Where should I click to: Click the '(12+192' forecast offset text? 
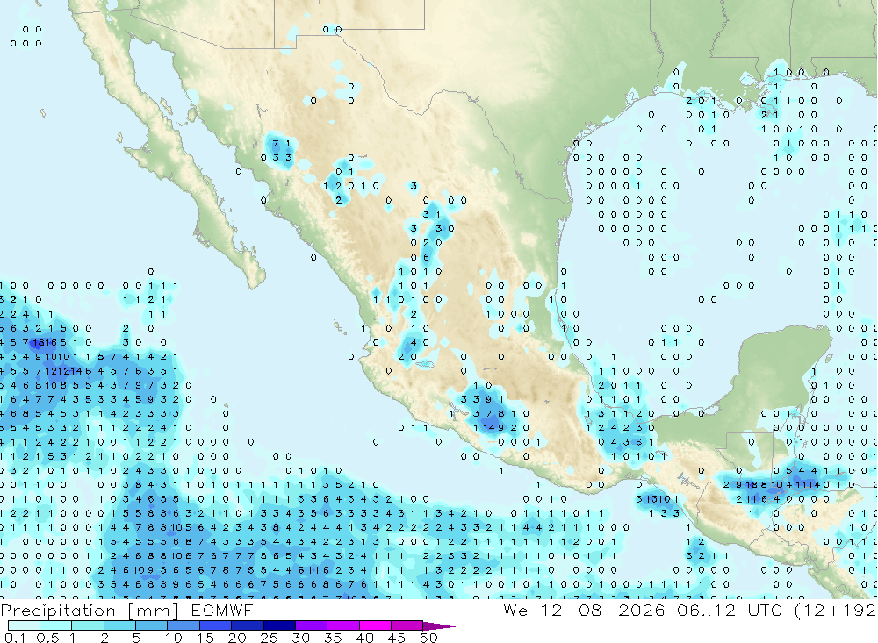[x=836, y=610]
